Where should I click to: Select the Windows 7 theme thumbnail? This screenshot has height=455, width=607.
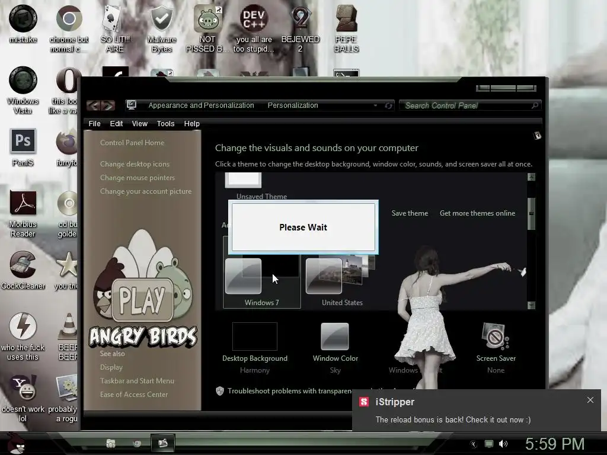[x=261, y=280]
